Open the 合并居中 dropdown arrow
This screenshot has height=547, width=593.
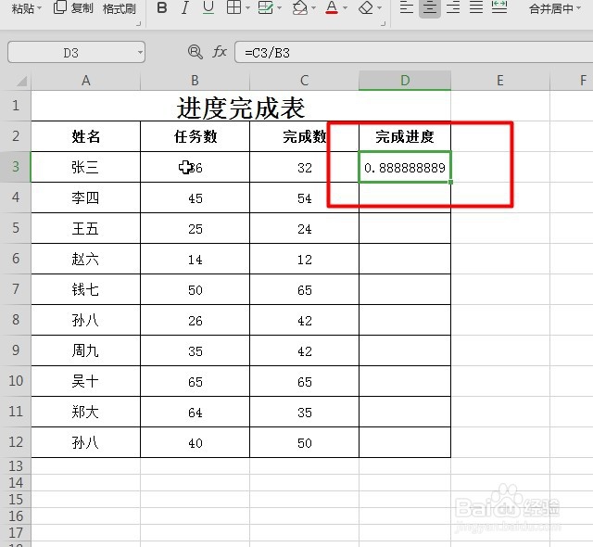(578, 7)
